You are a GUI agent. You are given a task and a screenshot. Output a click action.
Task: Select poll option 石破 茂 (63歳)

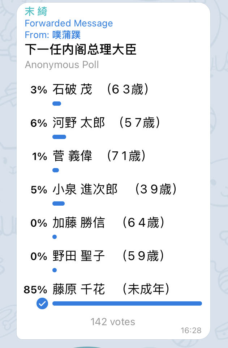click(x=100, y=89)
